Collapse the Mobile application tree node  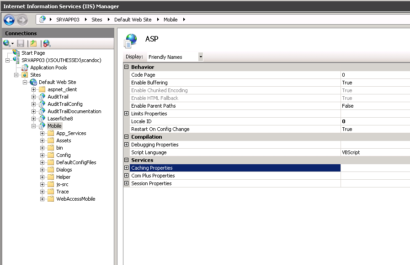34,126
